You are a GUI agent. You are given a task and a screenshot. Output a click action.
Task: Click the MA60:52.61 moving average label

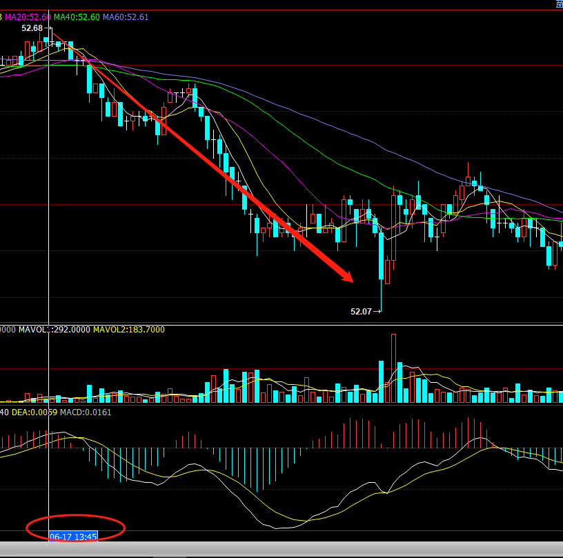tap(126, 17)
